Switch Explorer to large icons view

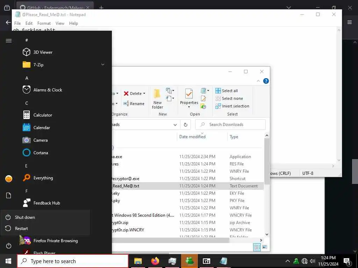pos(265,247)
